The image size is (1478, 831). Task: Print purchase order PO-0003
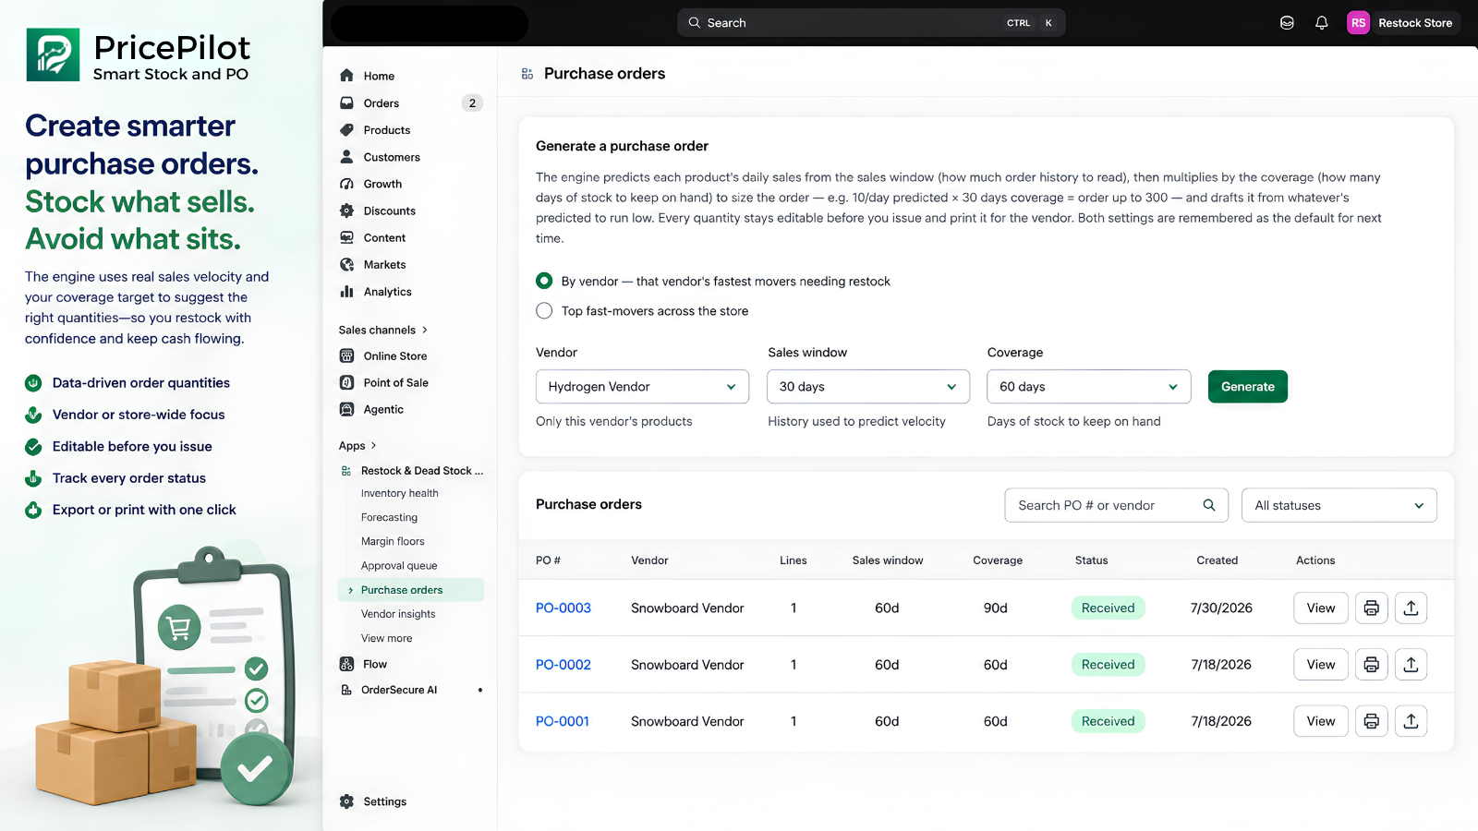point(1371,608)
